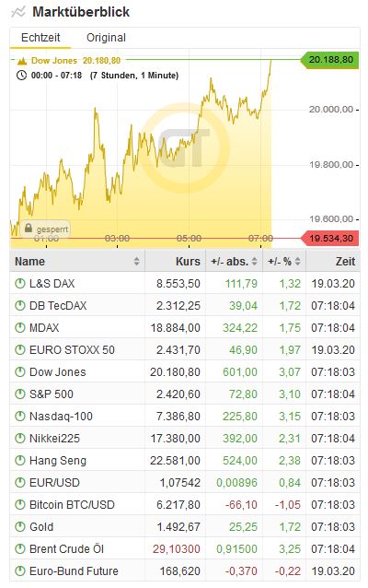Open the Nikkei225 link

point(54,439)
